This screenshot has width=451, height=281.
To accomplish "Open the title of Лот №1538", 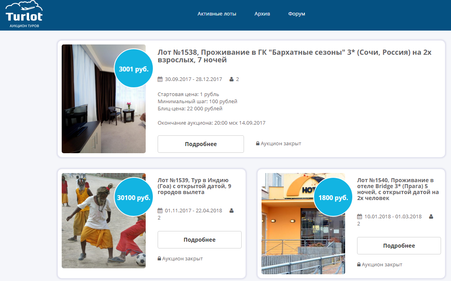I will point(294,56).
